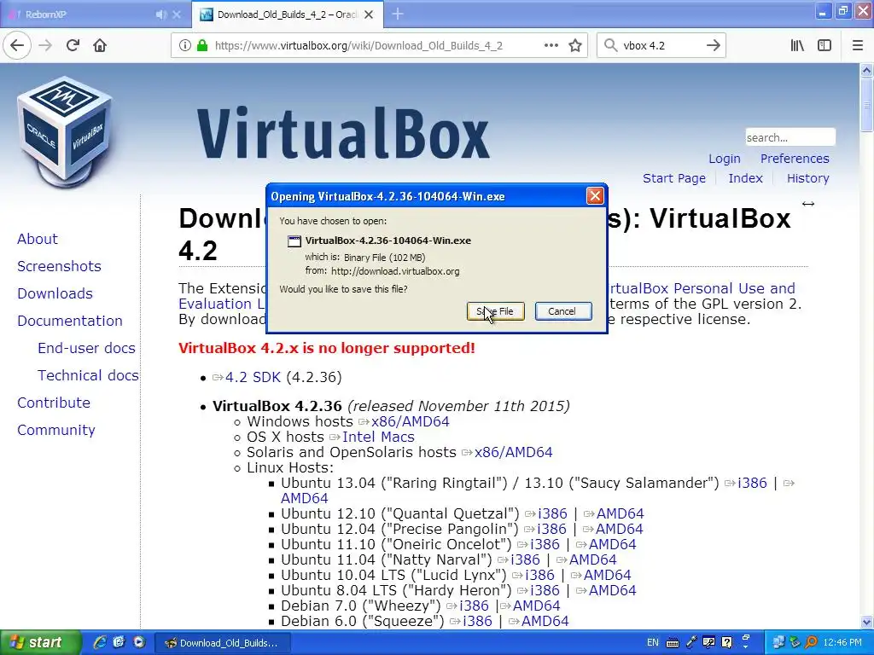The image size is (874, 655).
Task: Click the forward navigation arrow
Action: tap(45, 46)
